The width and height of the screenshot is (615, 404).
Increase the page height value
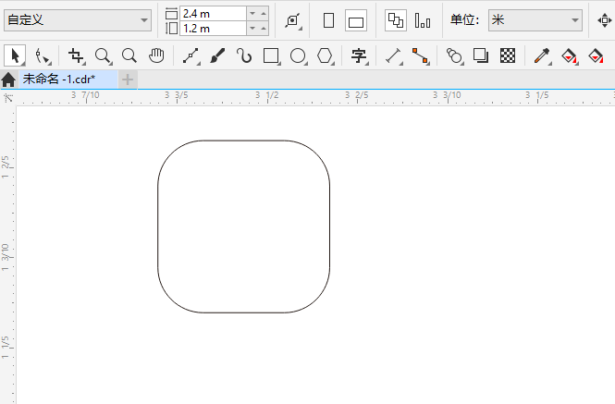264,29
